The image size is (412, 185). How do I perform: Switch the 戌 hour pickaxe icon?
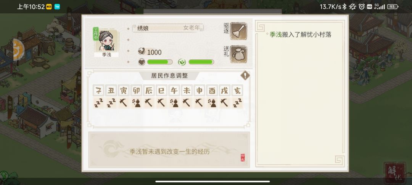(224, 103)
